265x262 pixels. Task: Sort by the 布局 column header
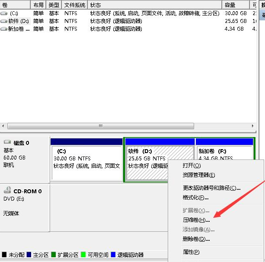38,5
